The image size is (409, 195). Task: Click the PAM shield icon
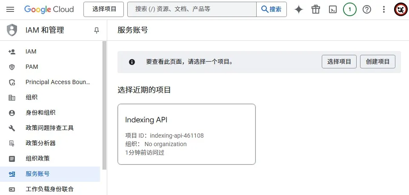tap(12, 67)
